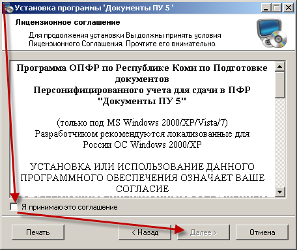Cancel installation with 'Отмена' button
The width and height of the screenshot is (297, 250).
262,232
